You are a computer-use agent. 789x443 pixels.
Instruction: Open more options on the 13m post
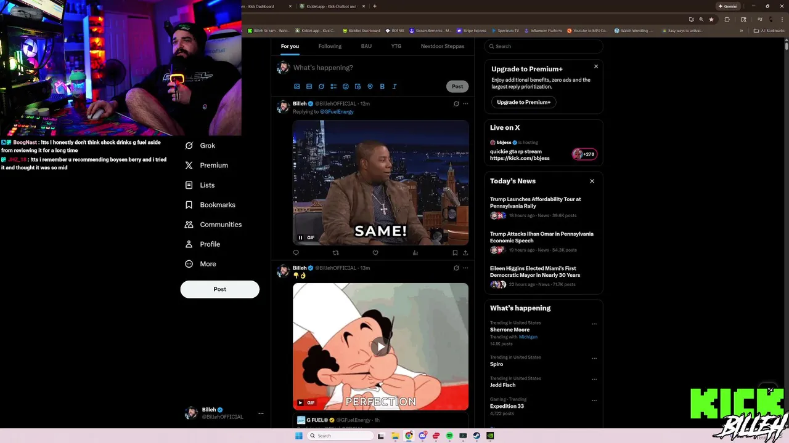tap(465, 268)
